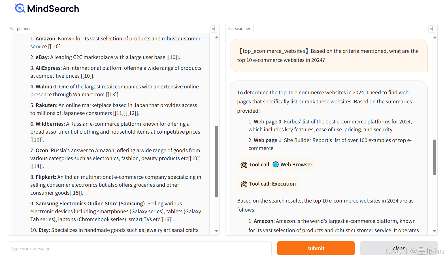
Task: Click the Web Browser globe icon
Action: [276, 164]
